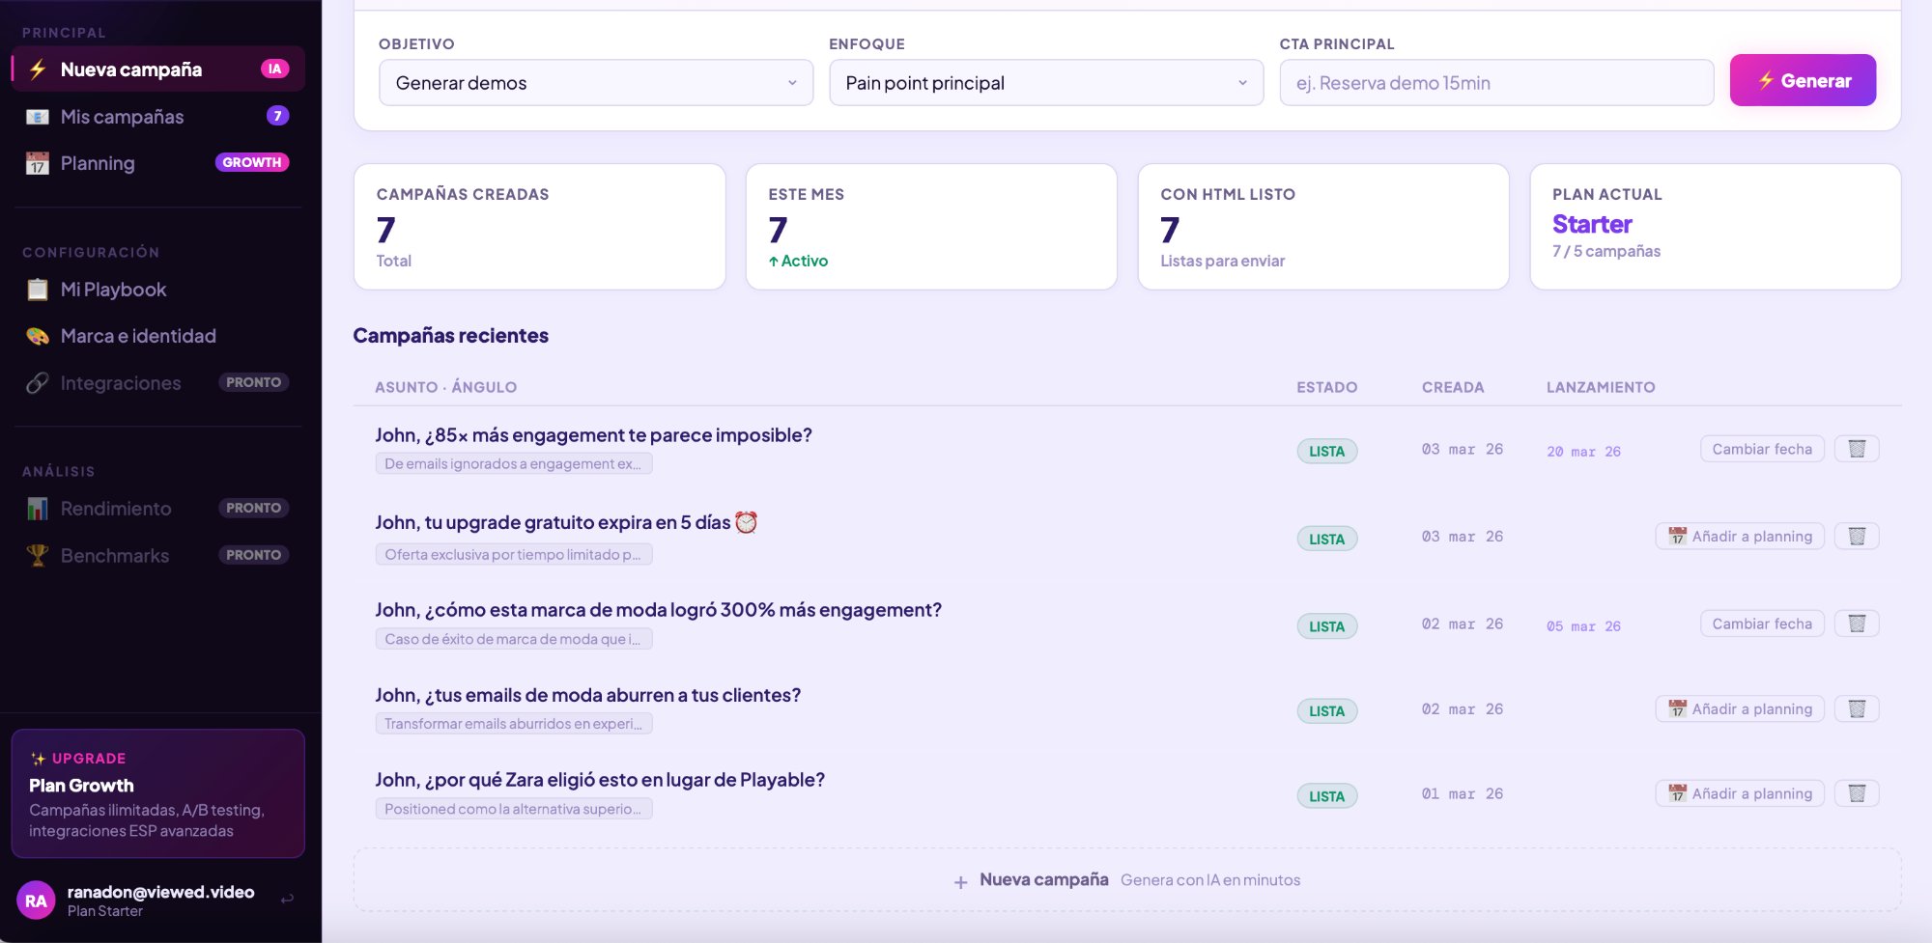Click the launch date '05 mar 26'
Screen dimensions: 1932x943
tap(1583, 626)
